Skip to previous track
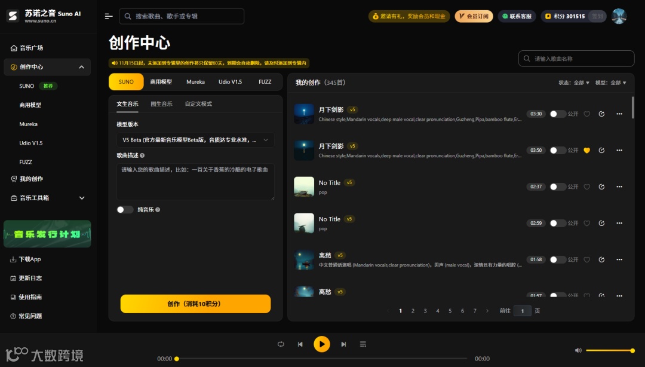Screen dimensions: 645x367 coord(300,344)
